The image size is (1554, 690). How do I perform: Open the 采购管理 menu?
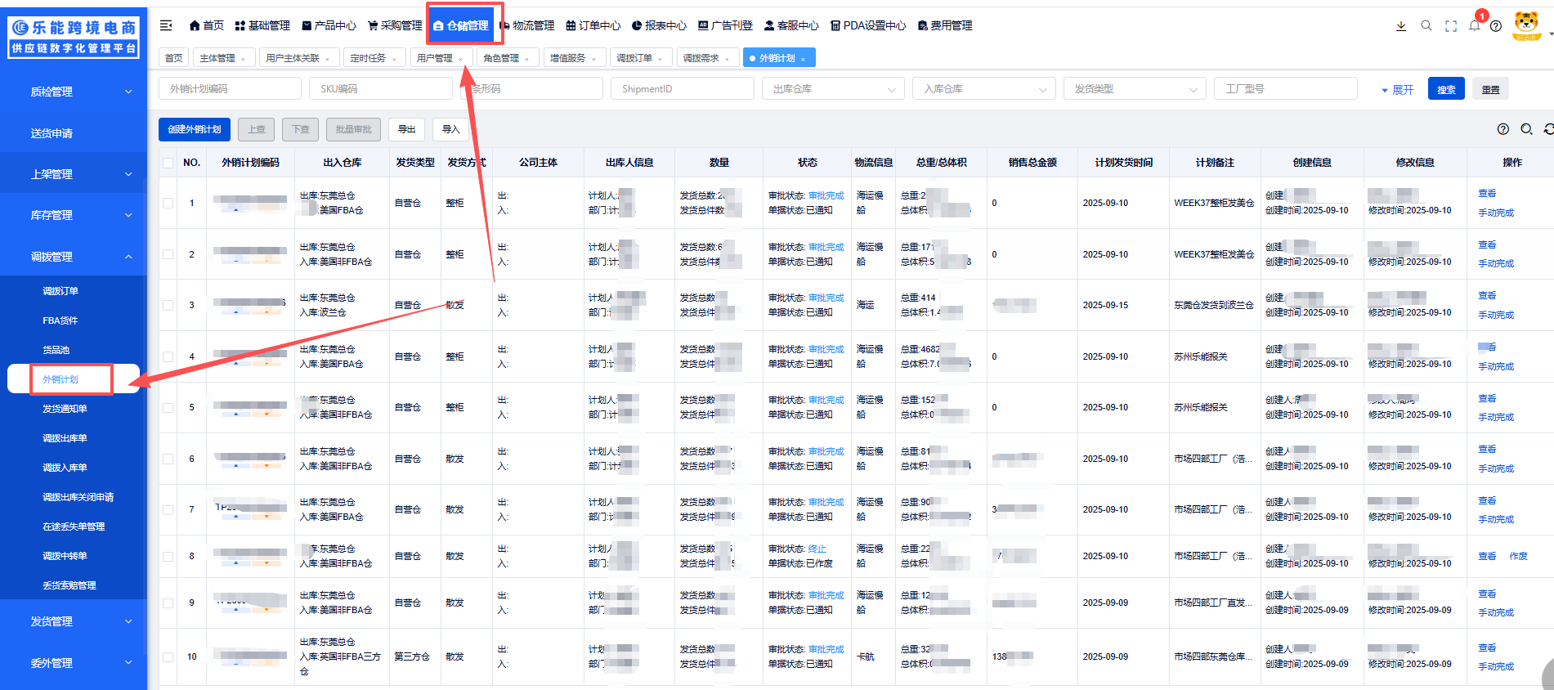tap(395, 25)
